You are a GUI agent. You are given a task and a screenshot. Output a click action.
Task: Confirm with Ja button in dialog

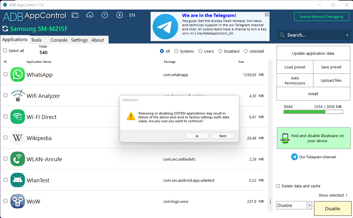(197, 136)
